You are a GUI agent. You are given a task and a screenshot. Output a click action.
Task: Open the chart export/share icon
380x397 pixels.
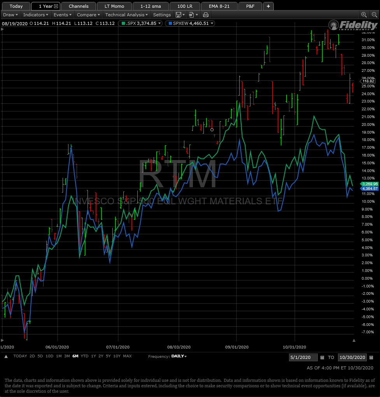point(191,15)
